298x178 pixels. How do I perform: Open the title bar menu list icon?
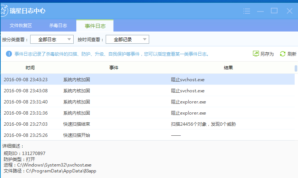(247, 11)
